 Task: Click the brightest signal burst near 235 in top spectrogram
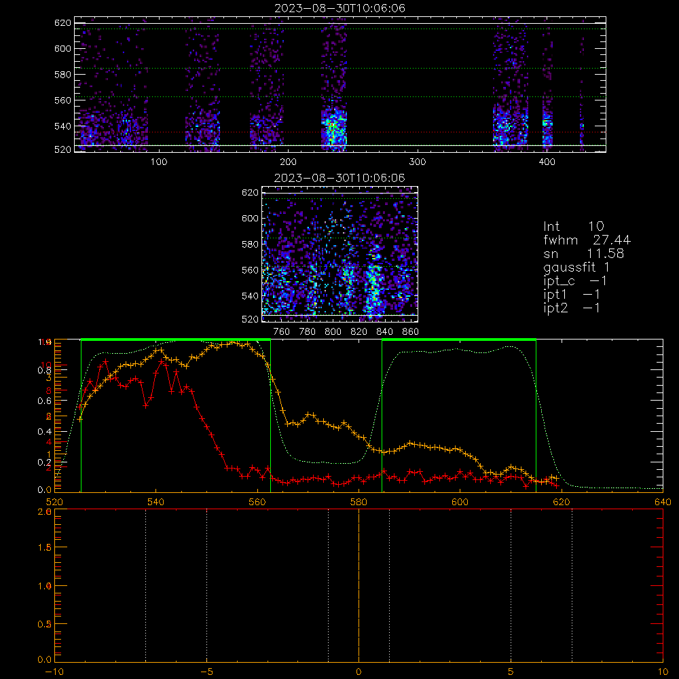point(333,128)
